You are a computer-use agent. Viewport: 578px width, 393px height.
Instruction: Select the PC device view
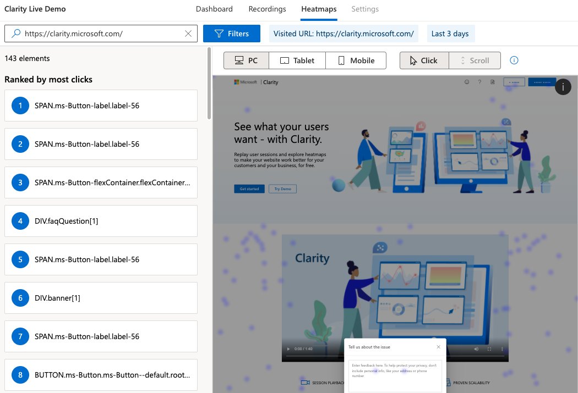point(246,60)
